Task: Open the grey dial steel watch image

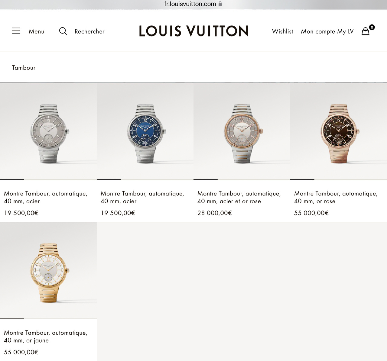Action: [x=48, y=131]
